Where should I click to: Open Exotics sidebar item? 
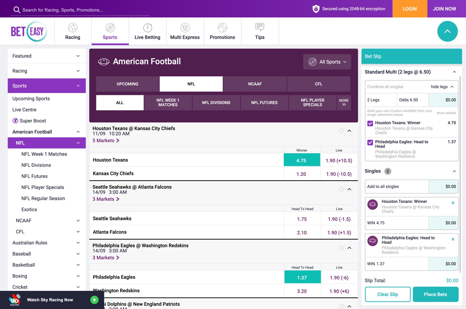click(29, 210)
